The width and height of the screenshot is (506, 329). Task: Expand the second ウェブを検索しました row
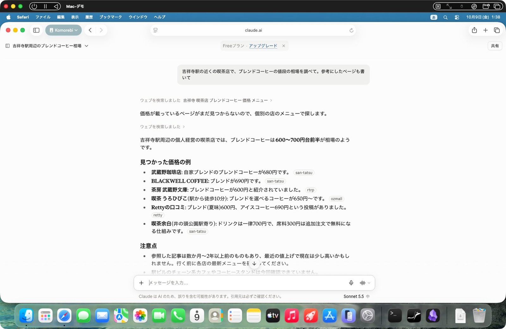(x=162, y=127)
